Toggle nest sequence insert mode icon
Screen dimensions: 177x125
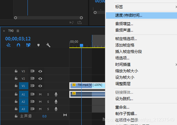coord(8,45)
